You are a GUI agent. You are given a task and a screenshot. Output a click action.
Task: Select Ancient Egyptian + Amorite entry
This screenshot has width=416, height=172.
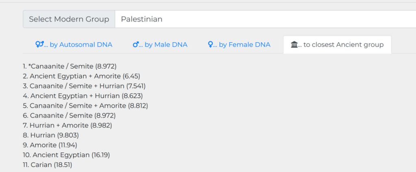click(82, 76)
